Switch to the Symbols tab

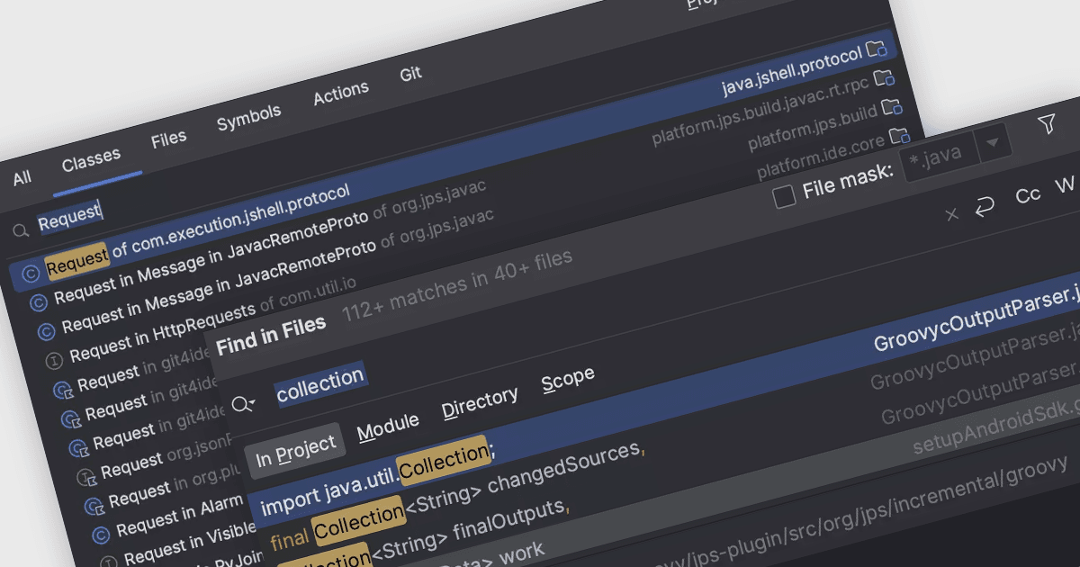pos(249,117)
